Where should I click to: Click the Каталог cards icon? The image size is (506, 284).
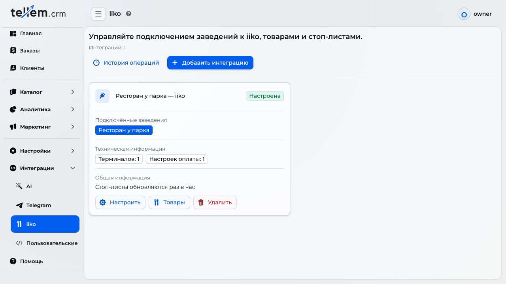pyautogui.click(x=13, y=92)
